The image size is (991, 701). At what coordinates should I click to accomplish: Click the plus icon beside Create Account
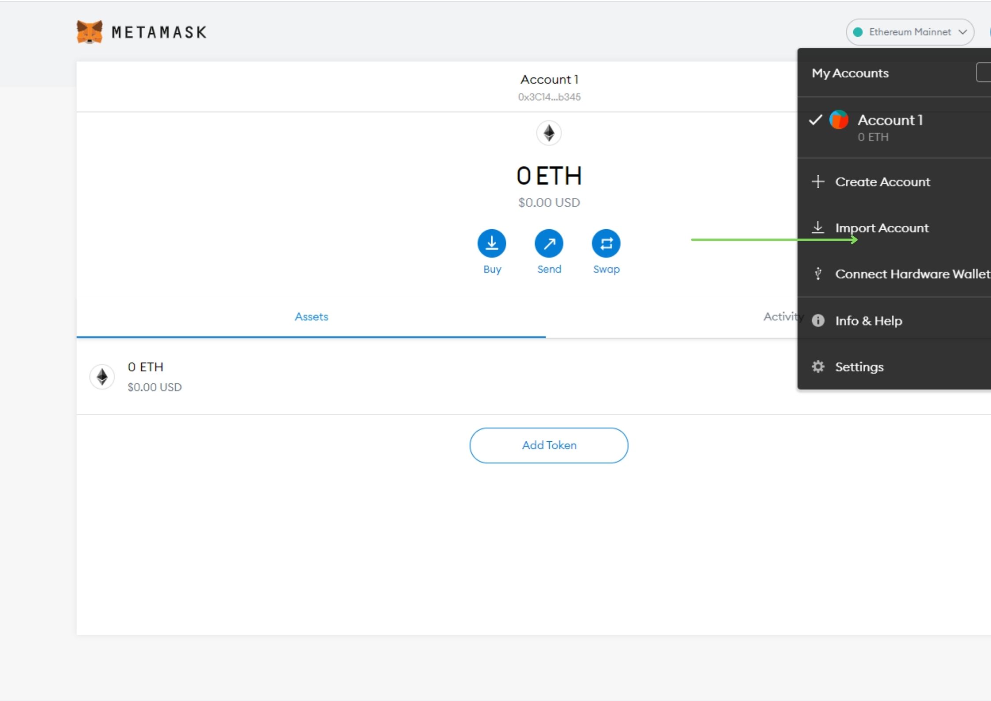[x=818, y=182]
